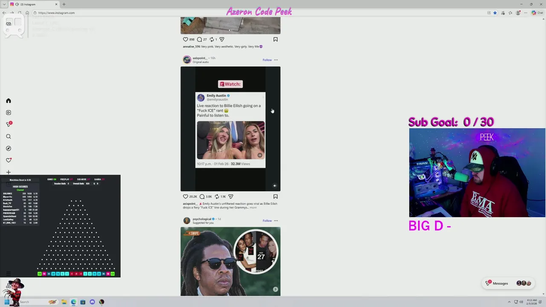Open browser settings and more menu
Viewport: 546px width, 307px height.
(x=526, y=13)
